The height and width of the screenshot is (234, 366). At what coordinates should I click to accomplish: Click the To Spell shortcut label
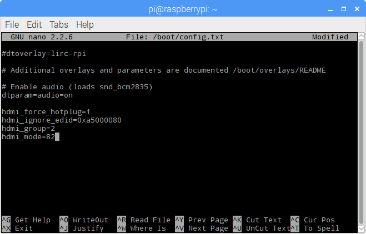click(321, 228)
